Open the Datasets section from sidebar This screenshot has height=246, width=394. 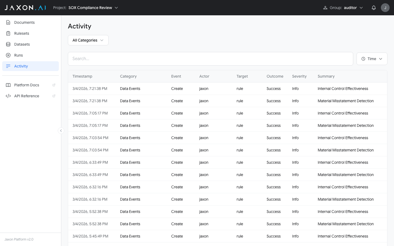coord(8,44)
